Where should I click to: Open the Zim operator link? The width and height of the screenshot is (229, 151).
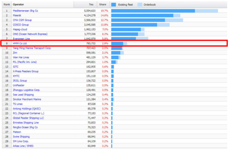coord(15,53)
